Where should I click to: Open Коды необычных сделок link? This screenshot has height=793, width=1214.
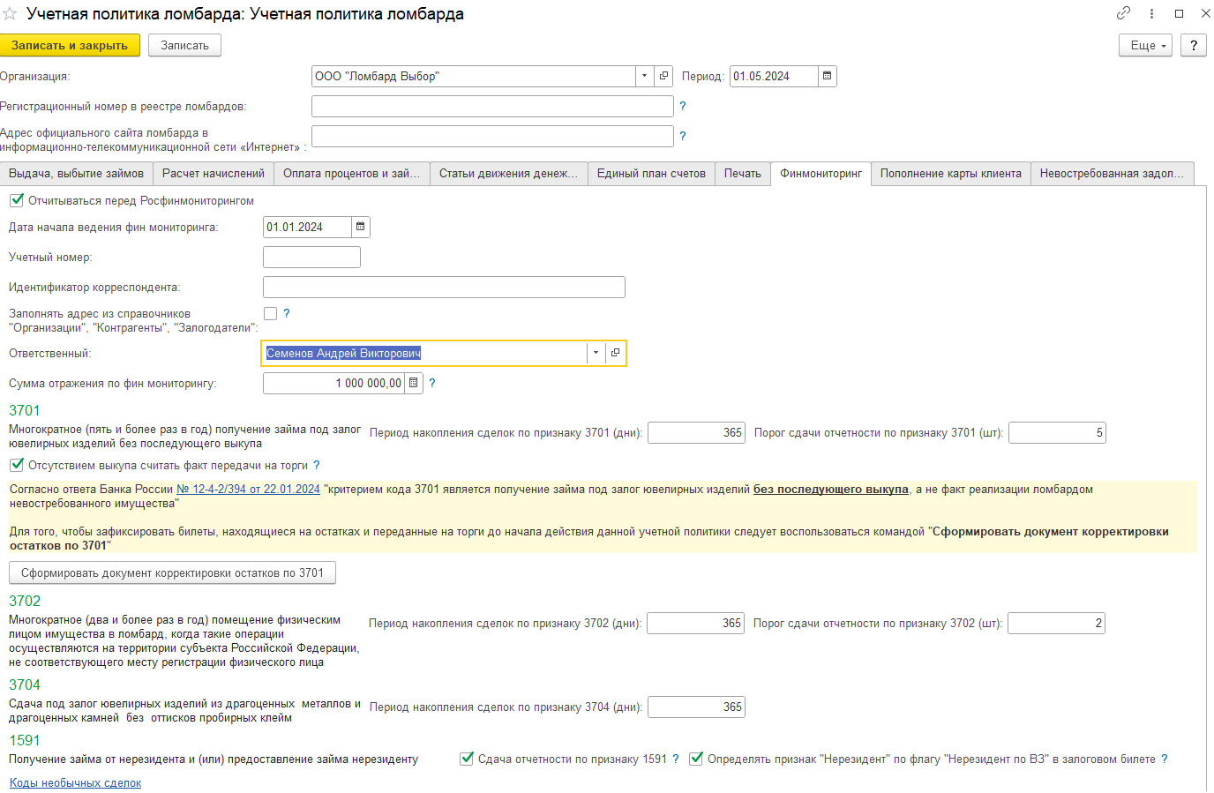click(75, 782)
